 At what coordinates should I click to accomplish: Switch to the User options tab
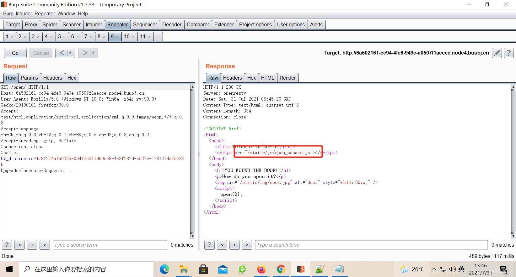pos(291,24)
